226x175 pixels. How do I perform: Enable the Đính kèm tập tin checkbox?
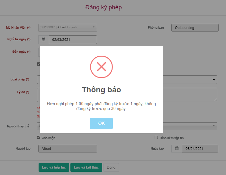pos(156,137)
